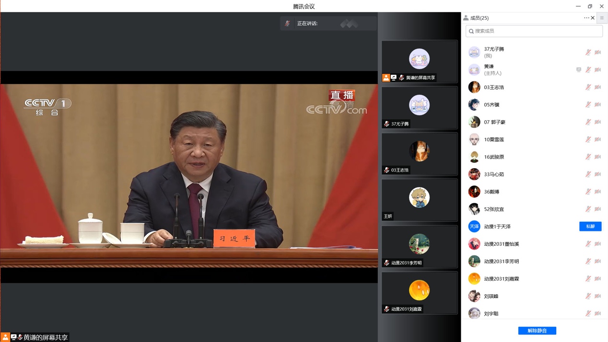The image size is (608, 342).
Task: Close the members panel with the X
Action: coord(593,18)
